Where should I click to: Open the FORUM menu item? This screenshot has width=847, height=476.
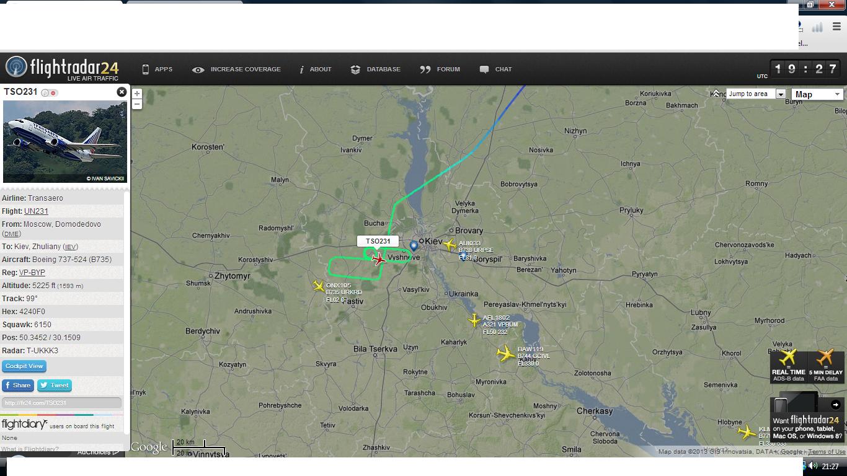(x=440, y=69)
